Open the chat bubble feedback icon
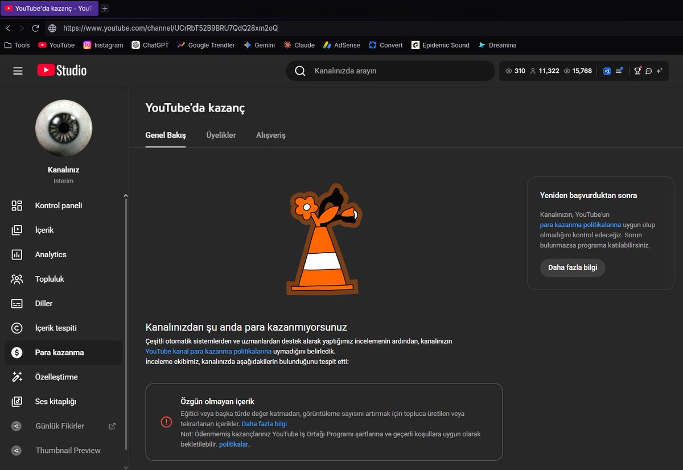683x470 pixels. 648,71
